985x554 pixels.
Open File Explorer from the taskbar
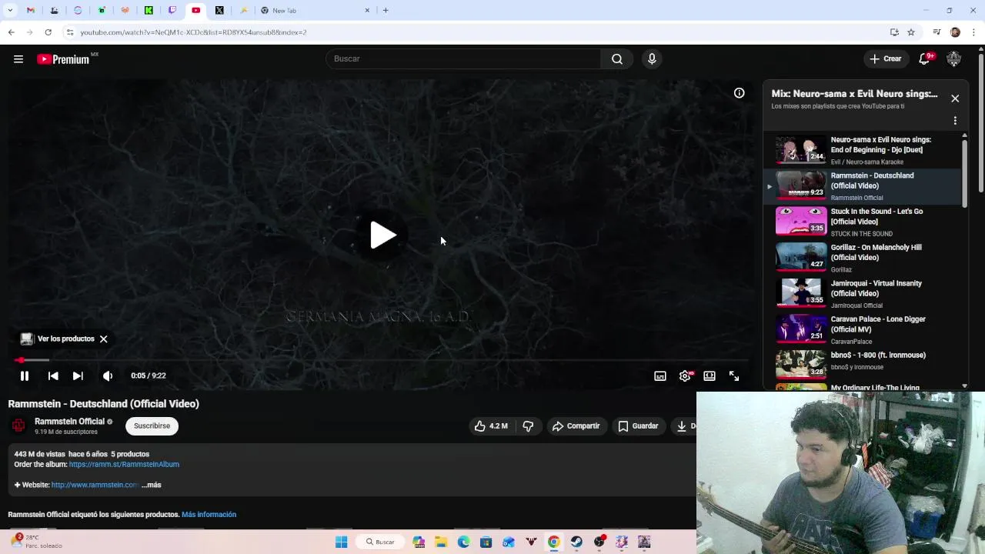click(441, 542)
